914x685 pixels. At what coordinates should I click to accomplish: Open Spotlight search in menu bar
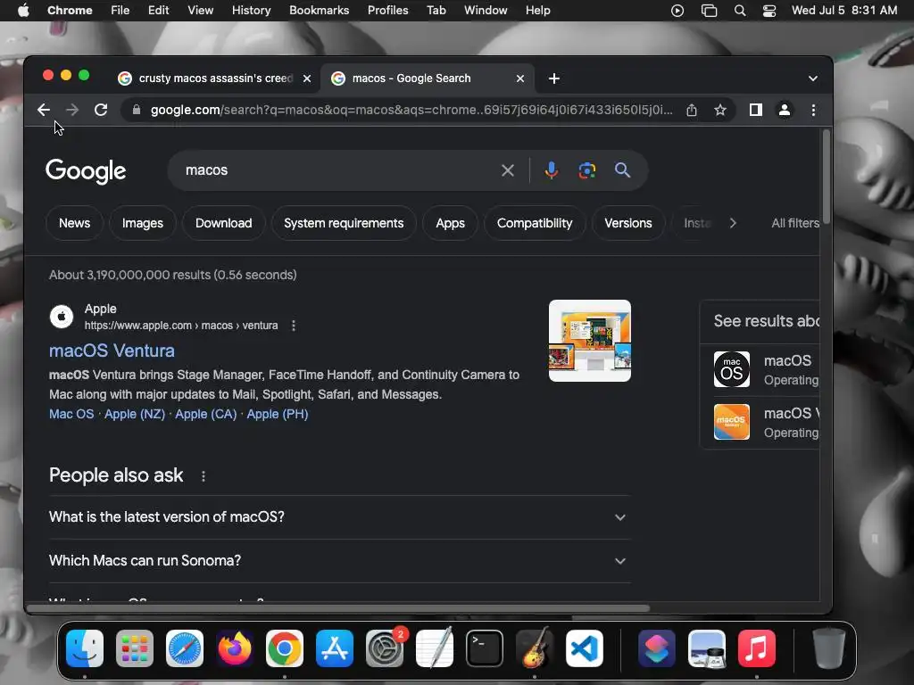pyautogui.click(x=740, y=11)
